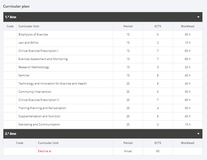Screen dimensions: 207x160
Task: Click Exercise Assessment and Monitoring
Action: point(43,59)
